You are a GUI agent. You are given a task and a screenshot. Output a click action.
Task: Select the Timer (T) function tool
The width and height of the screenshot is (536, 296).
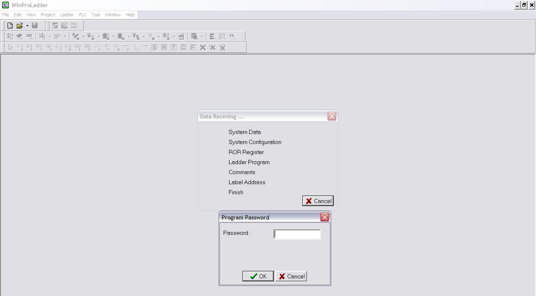tap(174, 47)
